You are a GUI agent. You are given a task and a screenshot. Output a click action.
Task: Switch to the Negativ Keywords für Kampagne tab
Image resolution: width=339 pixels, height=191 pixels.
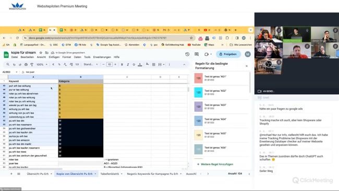152,174
